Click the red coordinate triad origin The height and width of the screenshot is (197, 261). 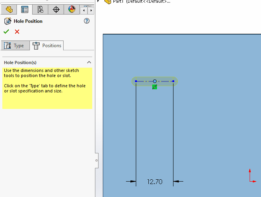click(250, 181)
